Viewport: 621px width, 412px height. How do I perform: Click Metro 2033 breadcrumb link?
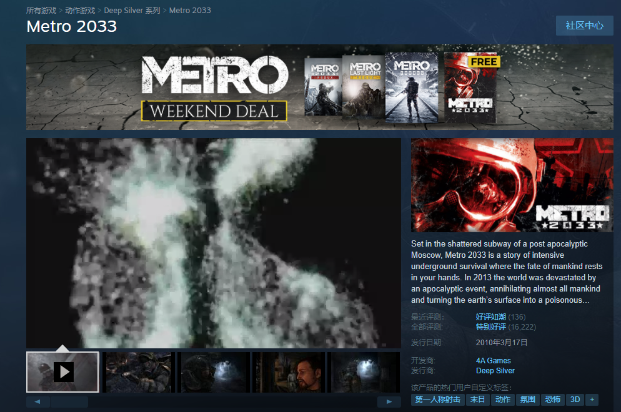click(190, 10)
